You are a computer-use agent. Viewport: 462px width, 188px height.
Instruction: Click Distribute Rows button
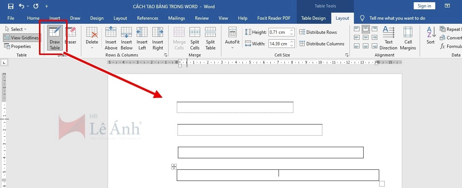coord(318,32)
